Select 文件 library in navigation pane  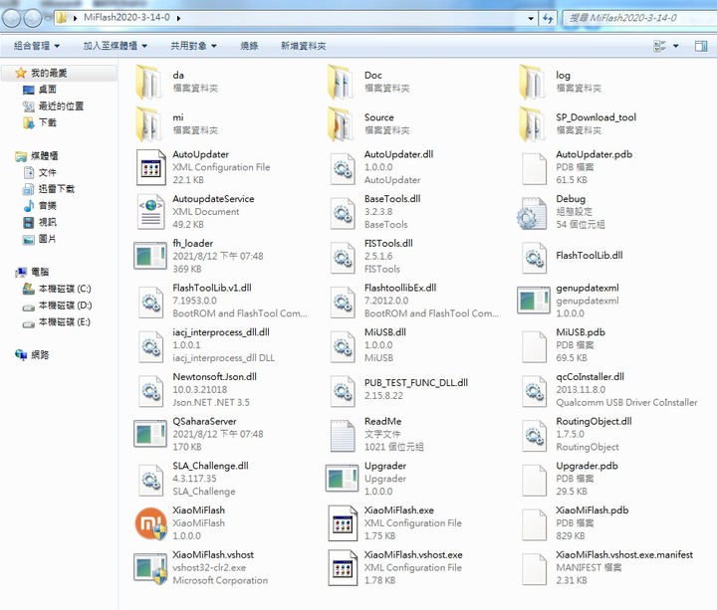[47, 173]
